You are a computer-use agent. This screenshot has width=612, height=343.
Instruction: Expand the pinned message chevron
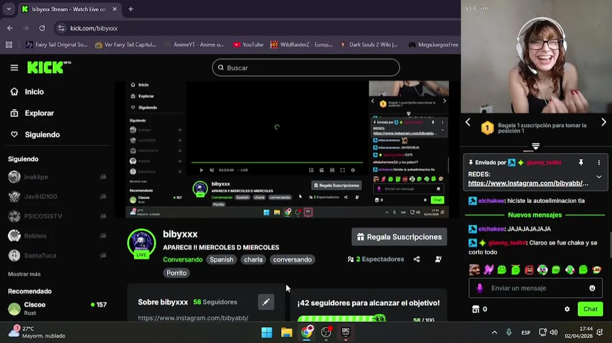pos(599,177)
